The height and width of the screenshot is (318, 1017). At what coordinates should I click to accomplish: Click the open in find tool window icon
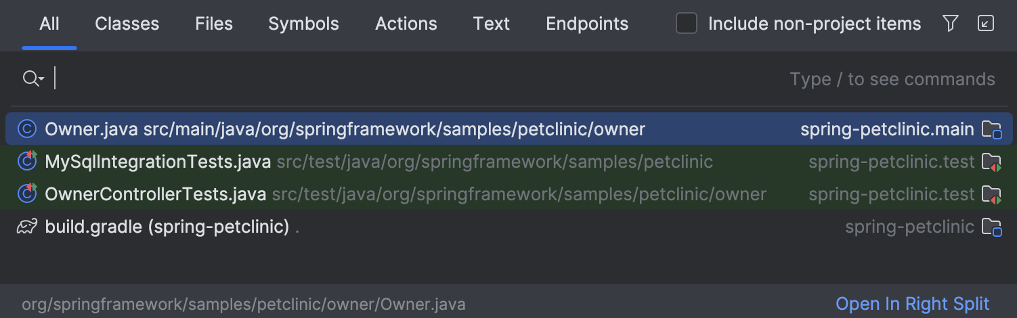click(x=986, y=24)
